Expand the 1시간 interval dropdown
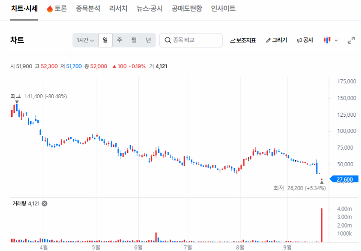Screen dimensions: 361x251 tap(86, 40)
